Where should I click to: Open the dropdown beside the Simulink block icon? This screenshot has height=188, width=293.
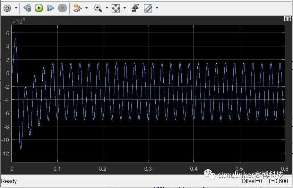[x=86, y=8]
